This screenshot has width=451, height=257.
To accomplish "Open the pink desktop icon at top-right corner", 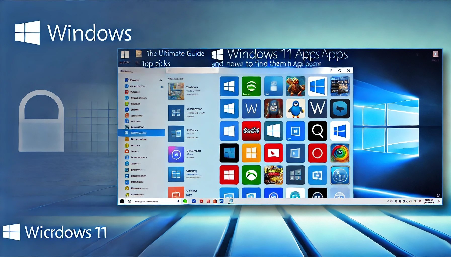I will click(435, 54).
